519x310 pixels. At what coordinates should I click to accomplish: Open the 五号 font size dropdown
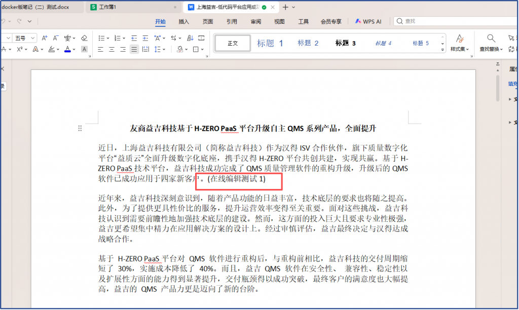(x=25, y=38)
